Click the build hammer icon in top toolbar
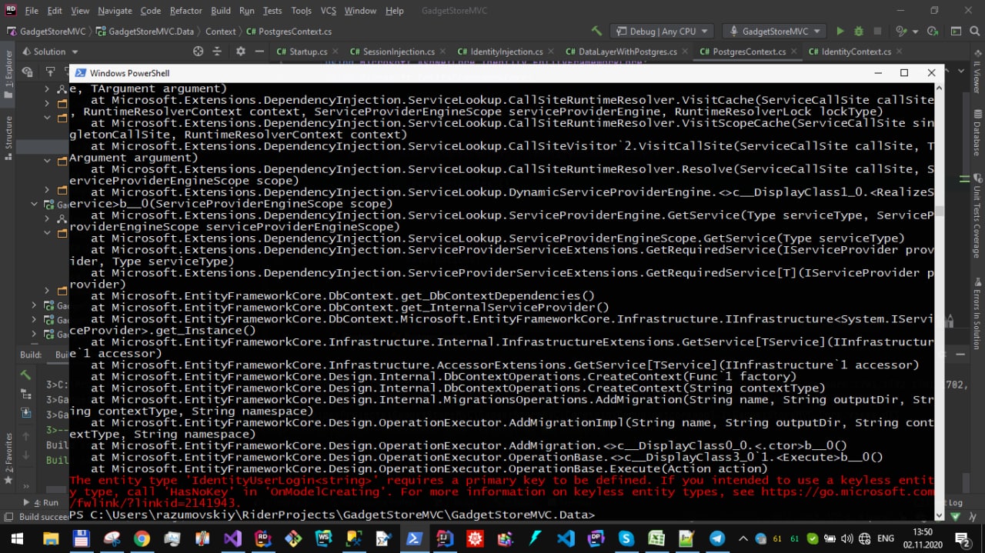The image size is (985, 553). [x=596, y=32]
